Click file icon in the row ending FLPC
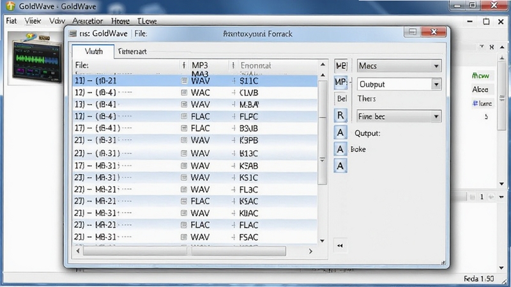Screen dimensions: 511x287 184,116
